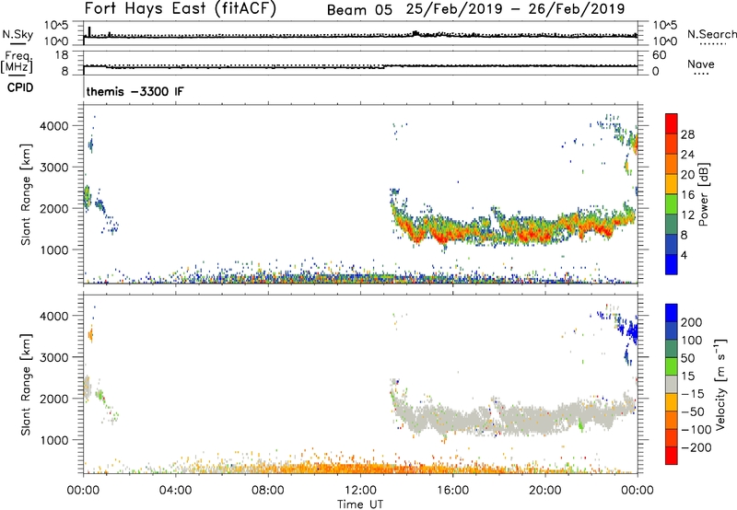
Task: Click the '2000' tick in the Velocity panel
Action: tap(54, 399)
